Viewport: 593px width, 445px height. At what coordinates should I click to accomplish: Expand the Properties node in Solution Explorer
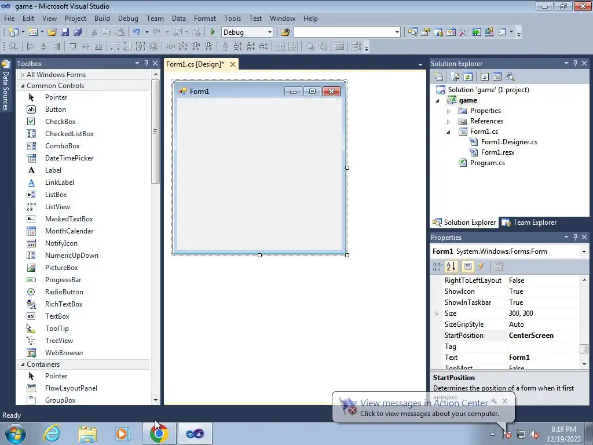point(449,111)
